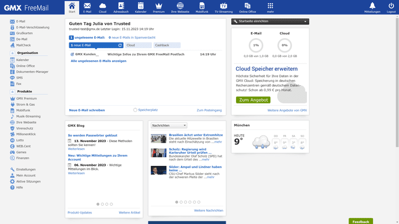Click Cloud storage 0% circle indicator

pyautogui.click(x=284, y=45)
